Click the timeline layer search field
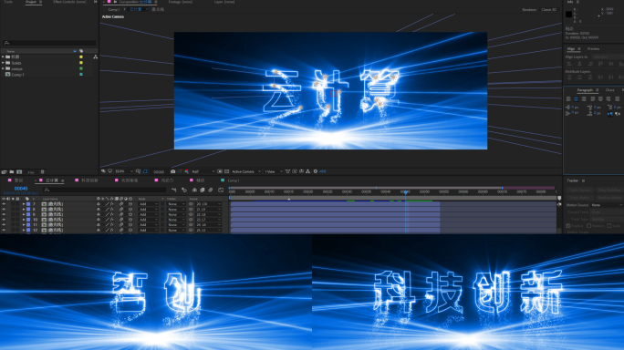The image size is (624, 350). 106,190
